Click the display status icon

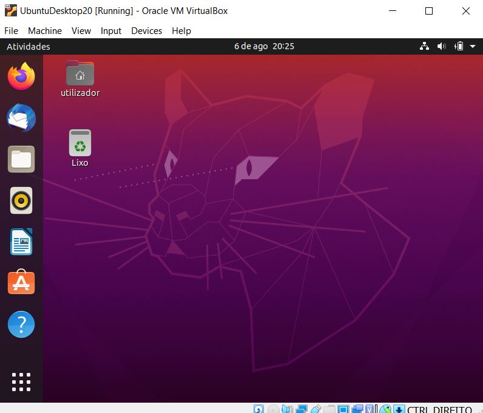(343, 409)
